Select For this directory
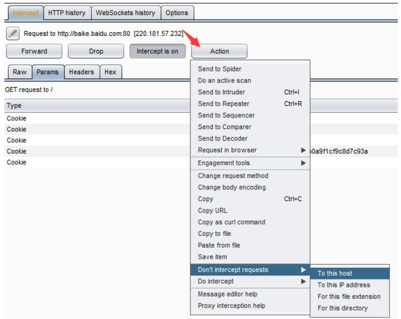Viewport: 401px width, 319px height. (350, 308)
